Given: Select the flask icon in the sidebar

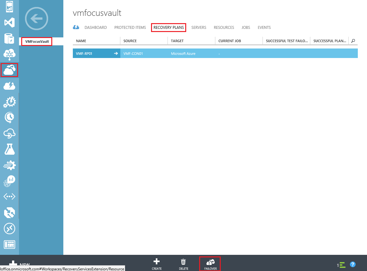Looking at the screenshot, I should [9, 149].
